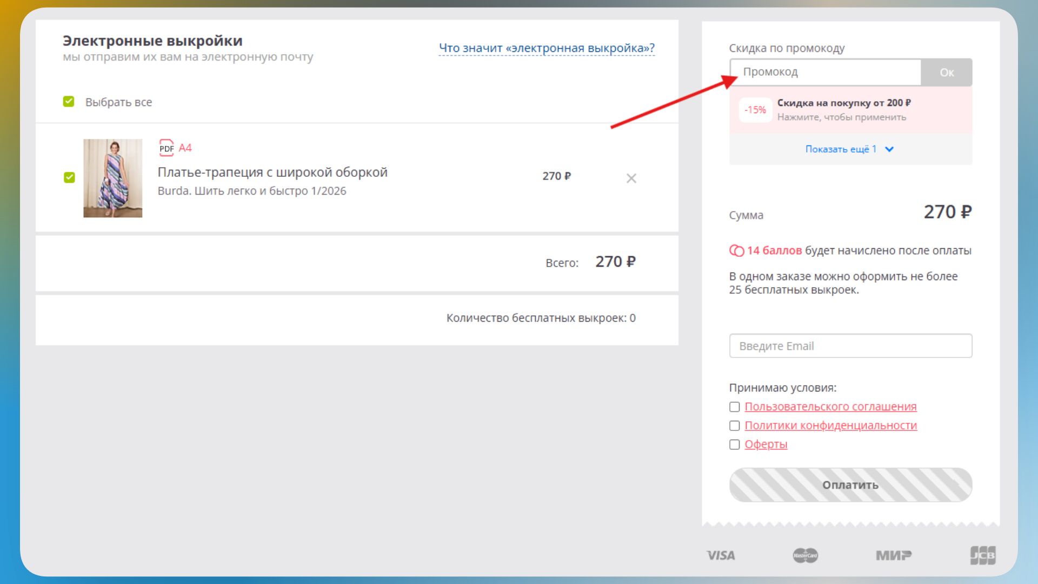Click the bonus points coin icon
The height and width of the screenshot is (584, 1038).
pyautogui.click(x=736, y=250)
